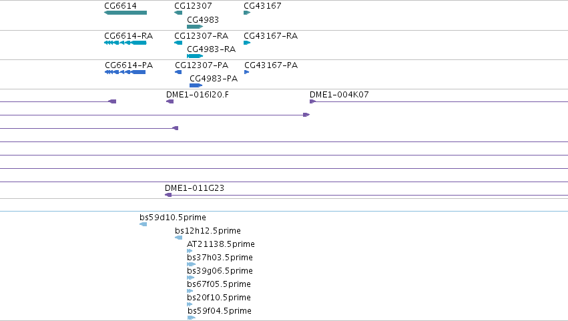Click the bs39g06.5prime label
The image size is (568, 321).
[220, 271]
